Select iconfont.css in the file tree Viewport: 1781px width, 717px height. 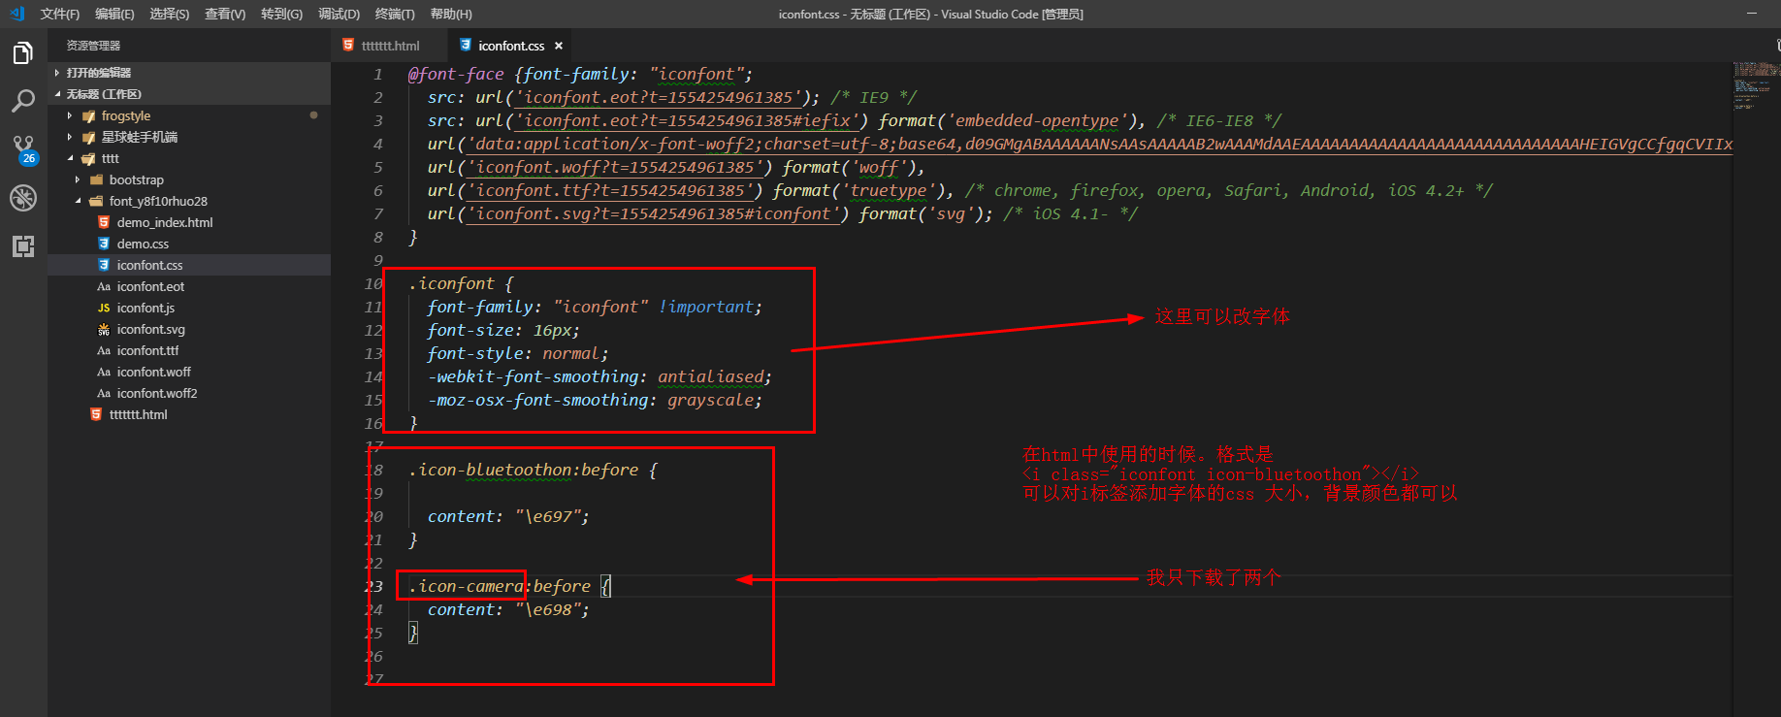point(189,265)
